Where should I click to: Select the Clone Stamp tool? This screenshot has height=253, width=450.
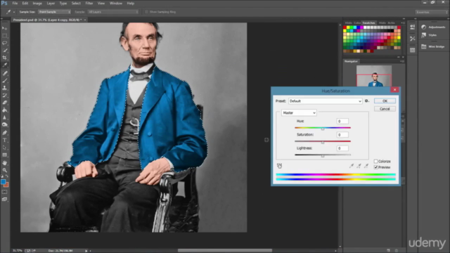(5, 88)
